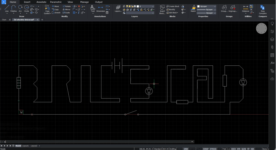Open the ByLayer linetype dropdown

(x=206, y=13)
